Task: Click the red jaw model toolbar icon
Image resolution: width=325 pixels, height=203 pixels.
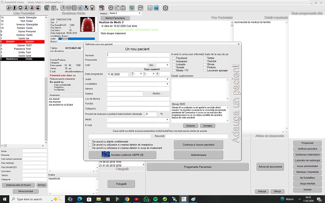Action: tap(102, 8)
